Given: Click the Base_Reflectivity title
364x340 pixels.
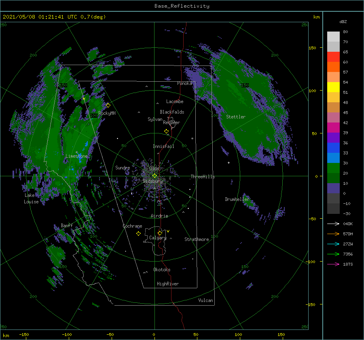Looking at the screenshot, I should coord(182,6).
